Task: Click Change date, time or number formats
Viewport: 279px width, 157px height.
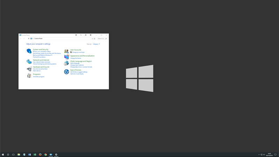Action: pyautogui.click(x=81, y=67)
